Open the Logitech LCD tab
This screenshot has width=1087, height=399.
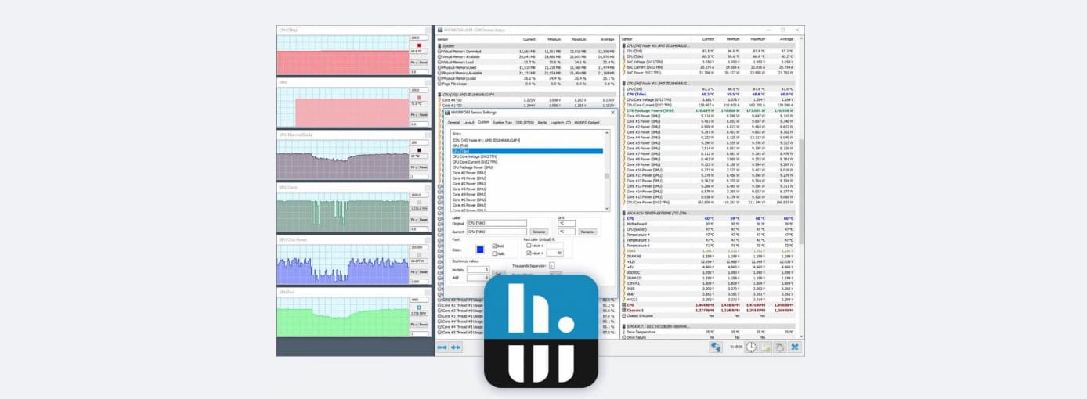(561, 123)
